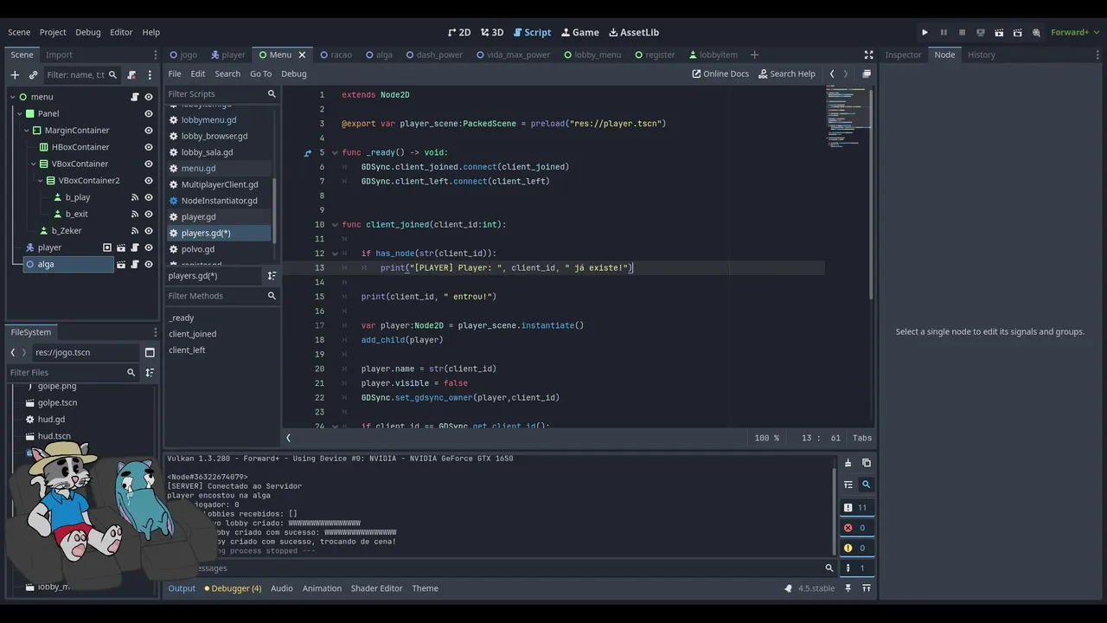Collapse the MarginContainer node

[27, 131]
